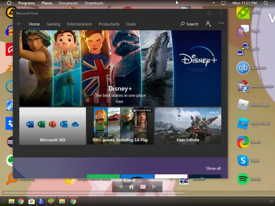
Task: Open the Disney+ featured banner
Action: (120, 68)
